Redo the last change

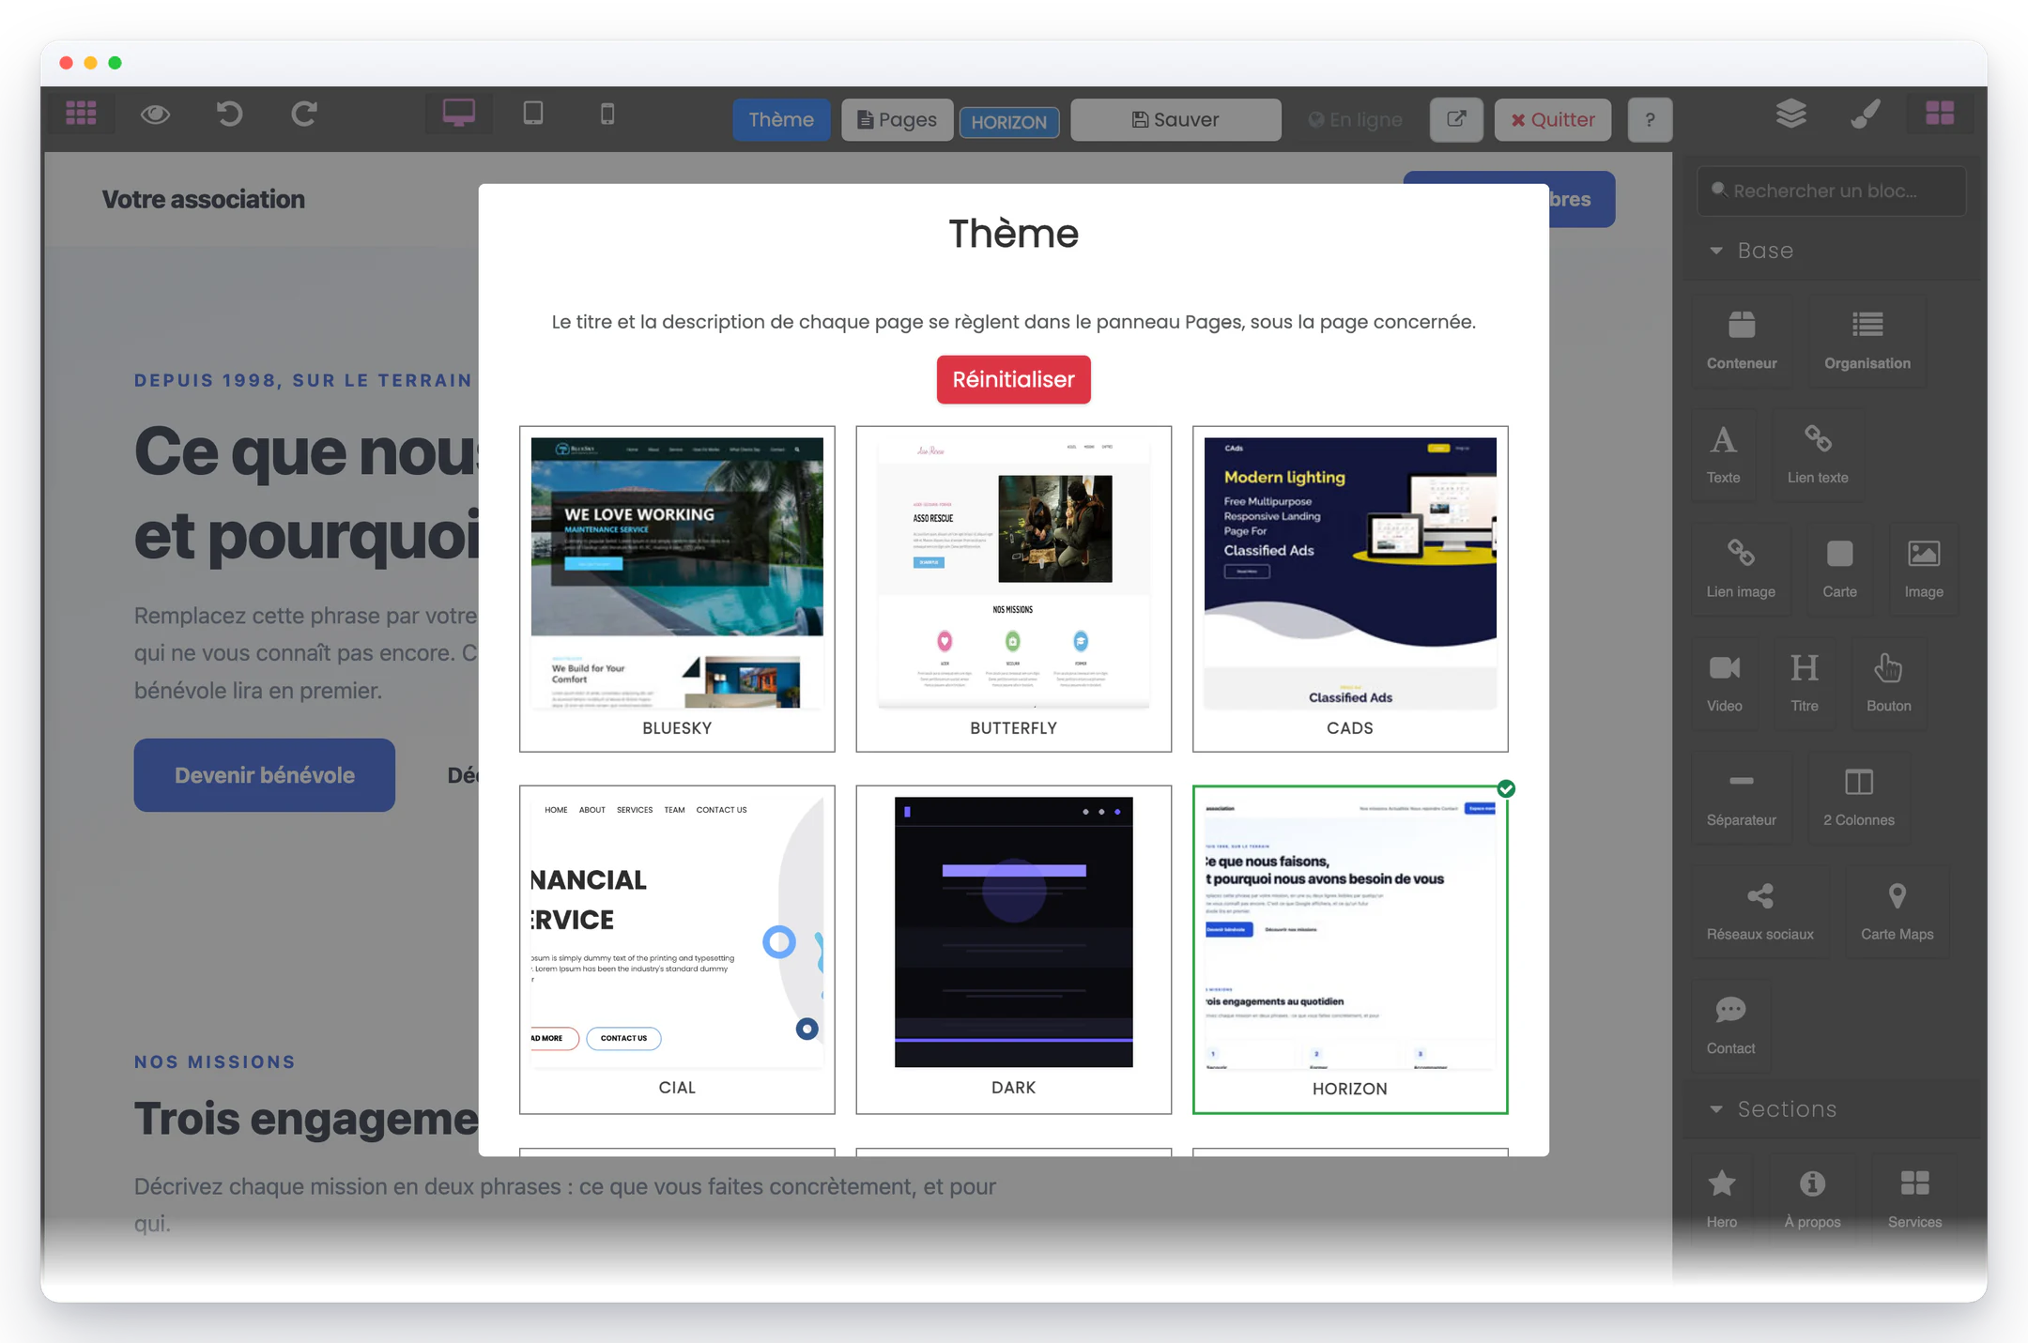pos(304,114)
